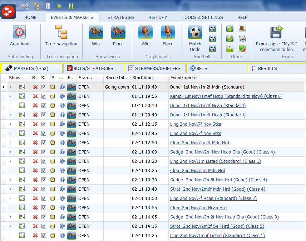
Task: Open the STRATEGIES ribbon tab
Action: tap(120, 17)
